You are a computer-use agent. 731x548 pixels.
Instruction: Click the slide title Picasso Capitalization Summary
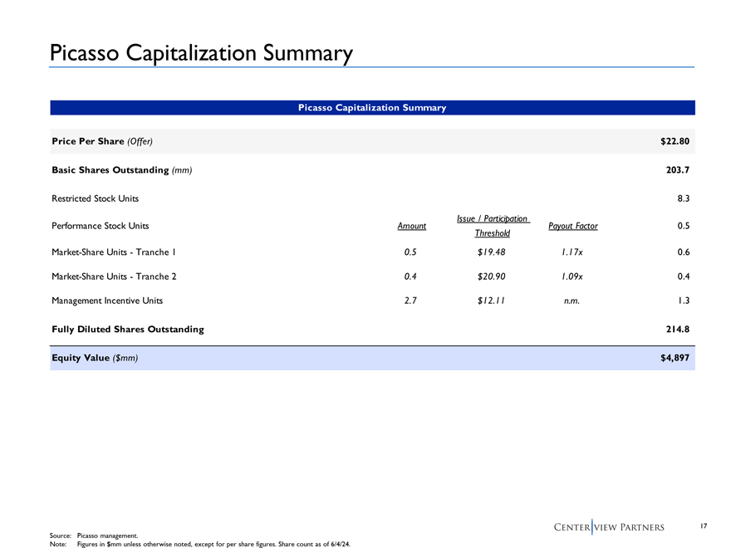201,52
